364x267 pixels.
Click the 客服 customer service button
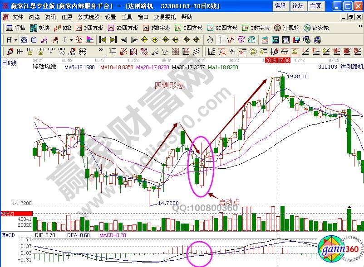click(x=280, y=6)
